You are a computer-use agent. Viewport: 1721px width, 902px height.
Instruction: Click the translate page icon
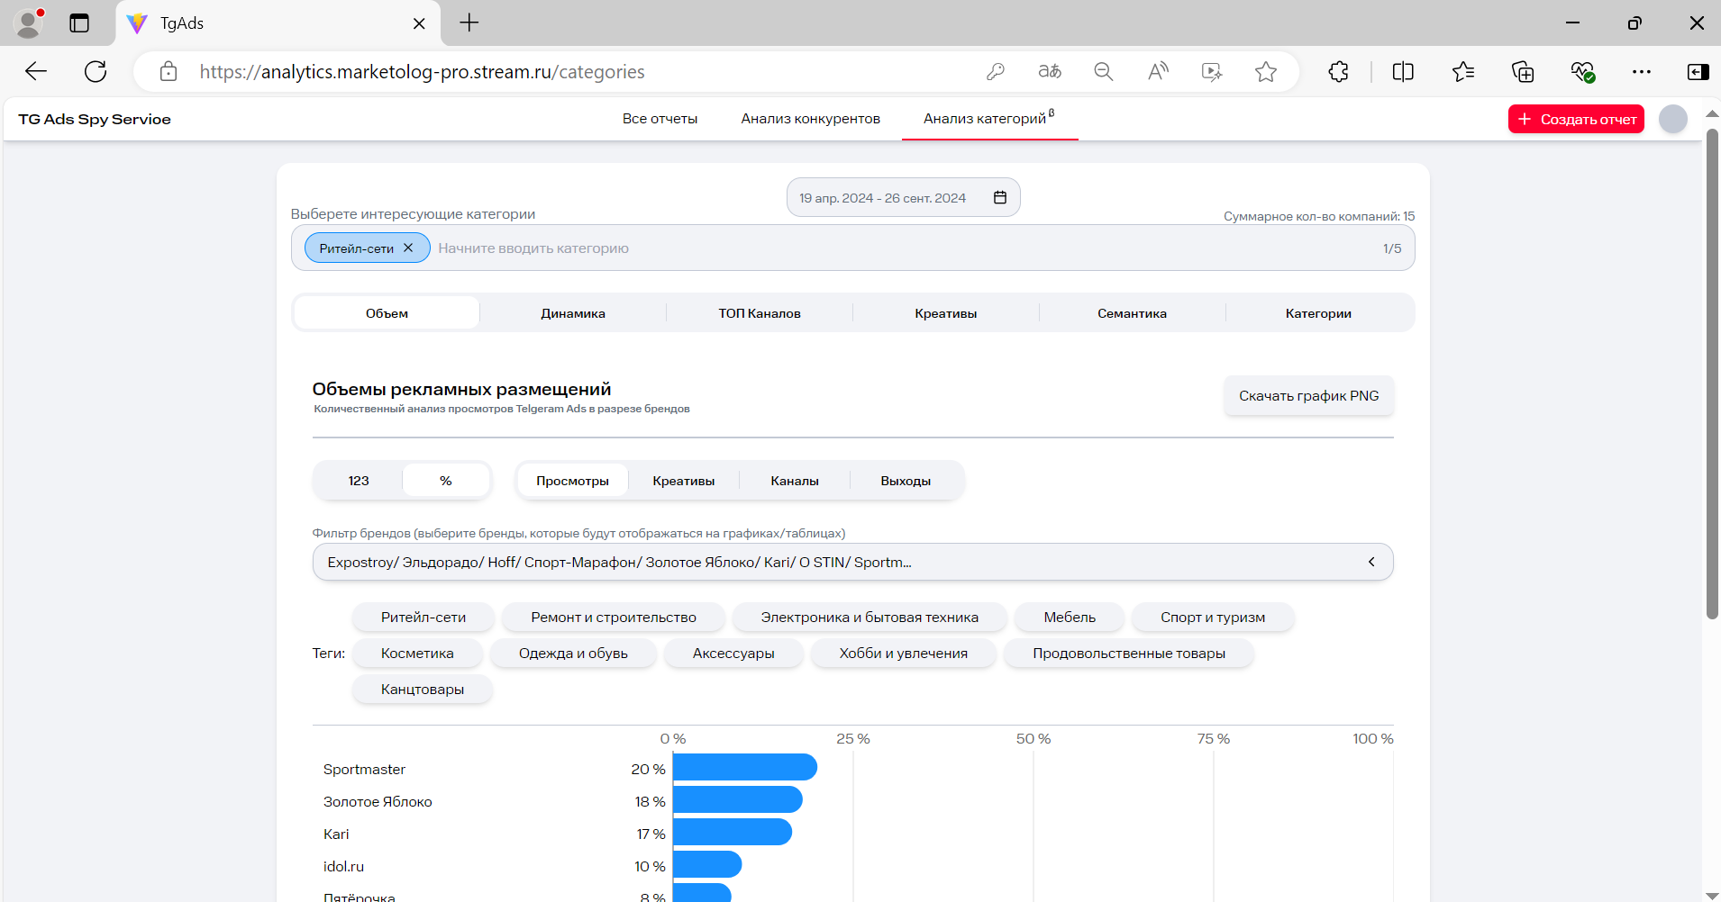pos(1050,72)
